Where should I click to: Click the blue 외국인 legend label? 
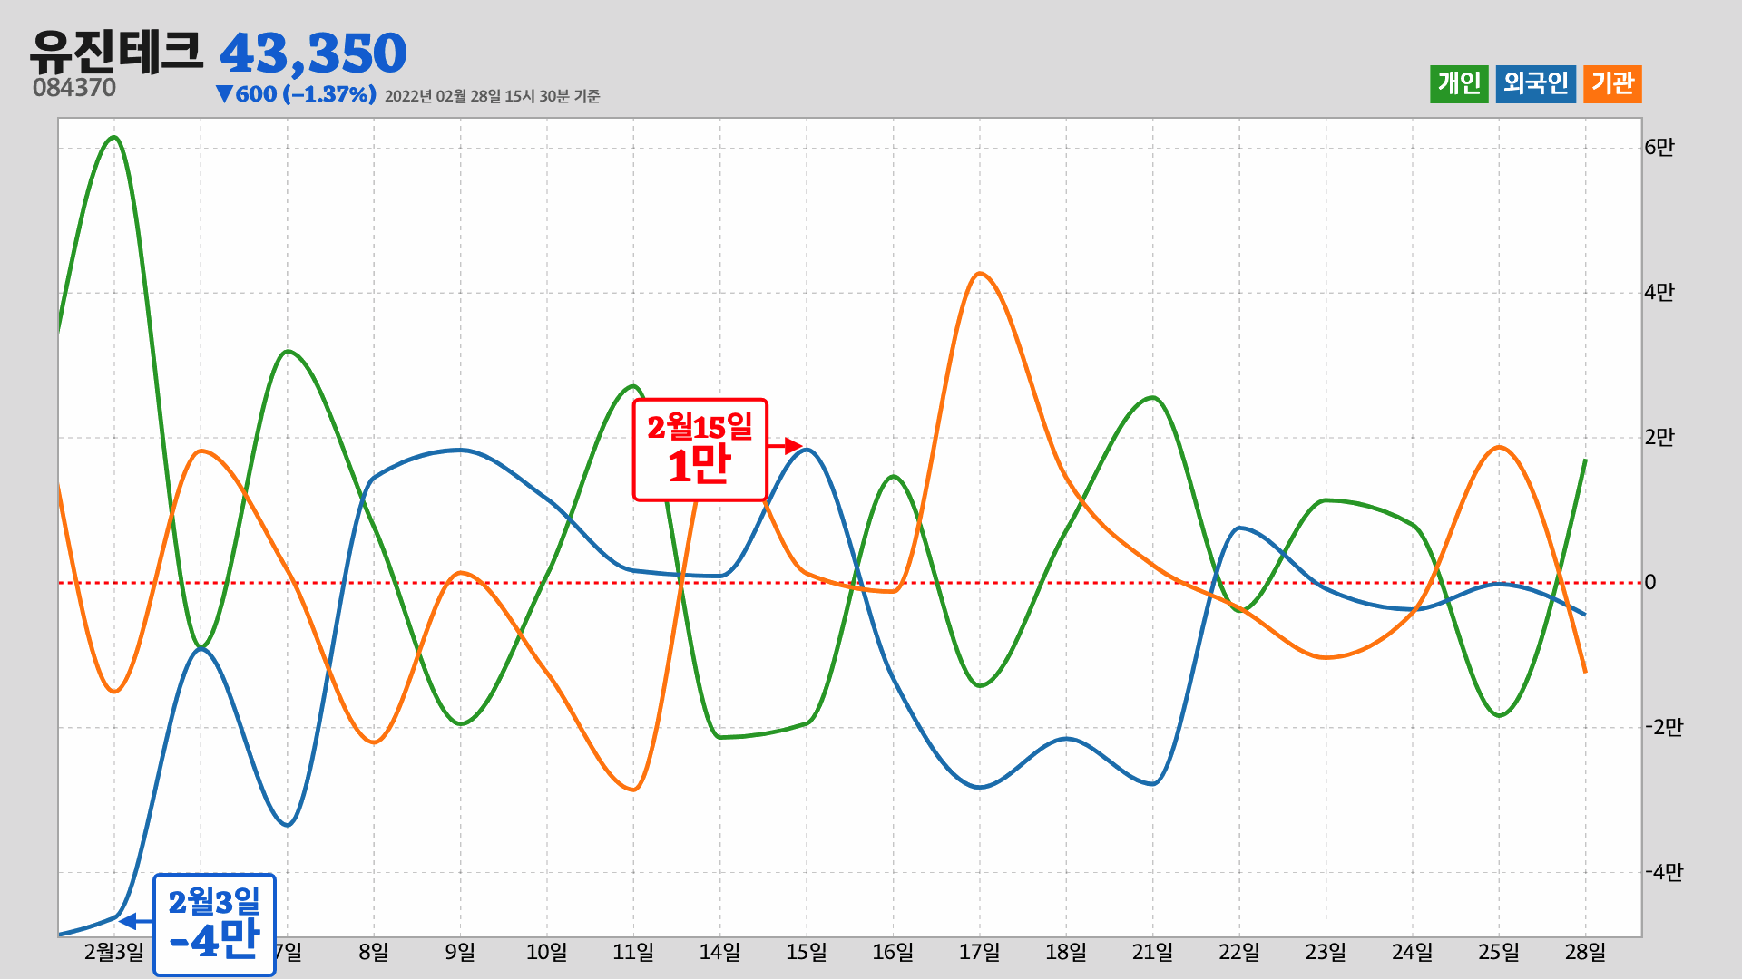tap(1535, 84)
